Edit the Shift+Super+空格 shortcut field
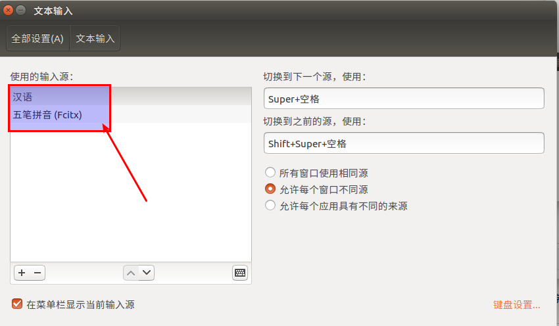 tap(404, 143)
